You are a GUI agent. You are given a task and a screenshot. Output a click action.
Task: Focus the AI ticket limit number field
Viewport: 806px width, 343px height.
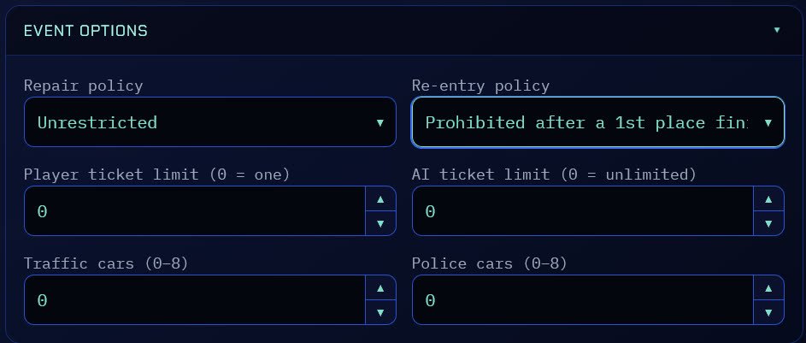point(583,210)
